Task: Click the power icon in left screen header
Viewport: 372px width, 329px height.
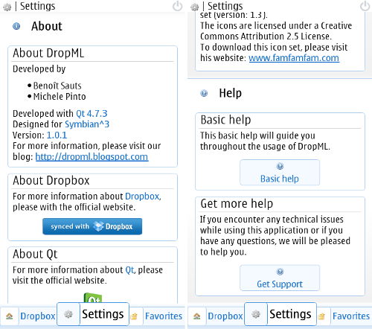Action: tap(177, 6)
